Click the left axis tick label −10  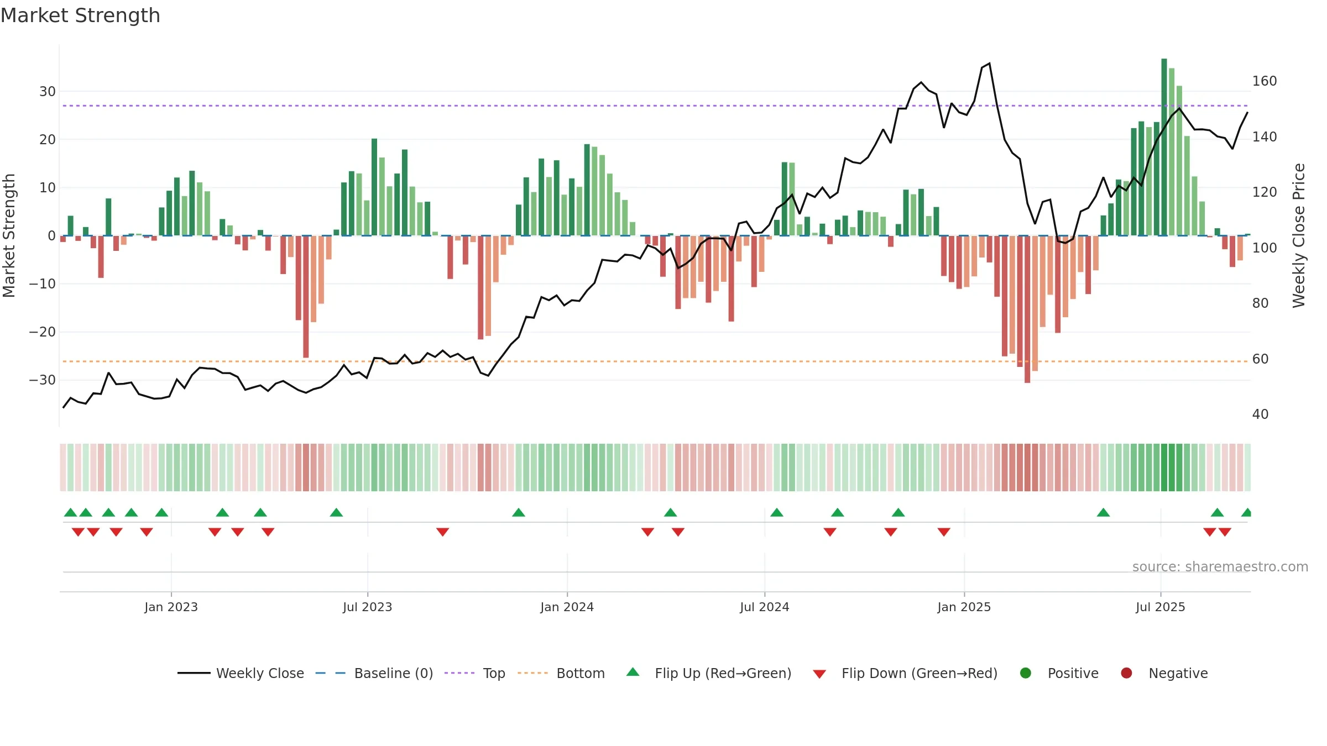[43, 284]
